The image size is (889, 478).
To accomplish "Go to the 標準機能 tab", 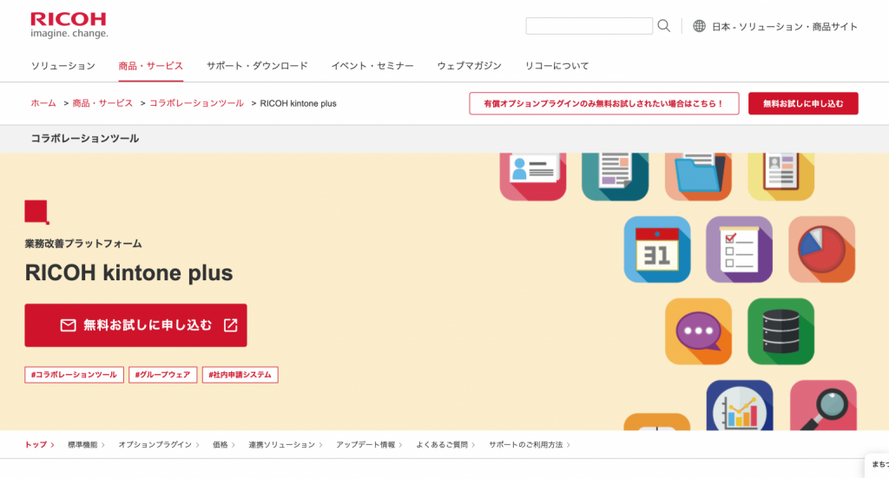I will point(86,444).
